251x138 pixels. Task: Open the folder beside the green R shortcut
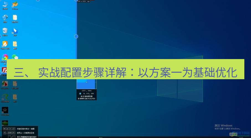[15, 98]
